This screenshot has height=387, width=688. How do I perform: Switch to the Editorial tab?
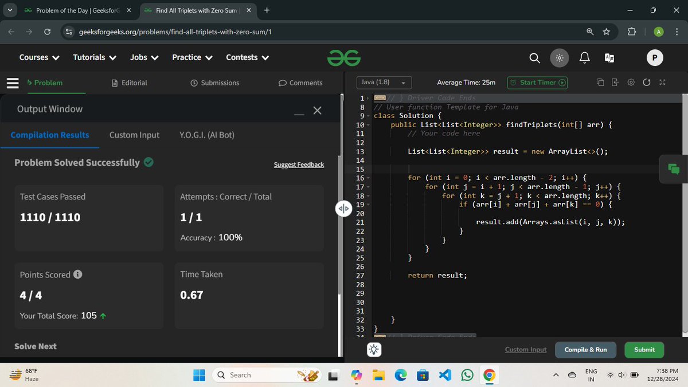point(130,83)
